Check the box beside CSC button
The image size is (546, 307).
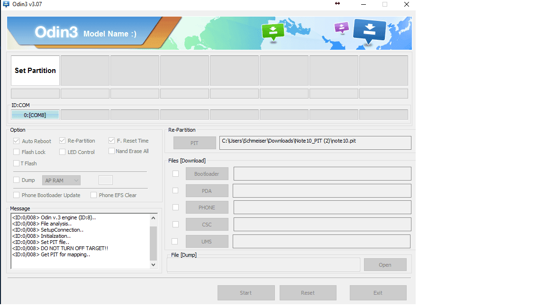pyautogui.click(x=175, y=225)
